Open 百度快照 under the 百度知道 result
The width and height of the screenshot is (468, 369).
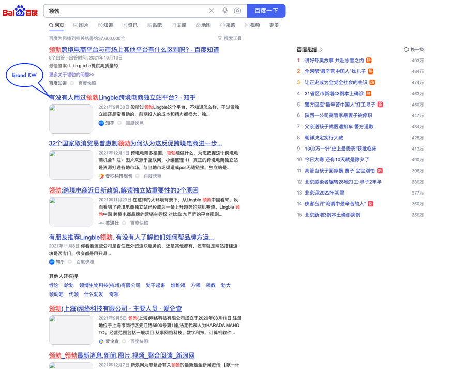(87, 83)
